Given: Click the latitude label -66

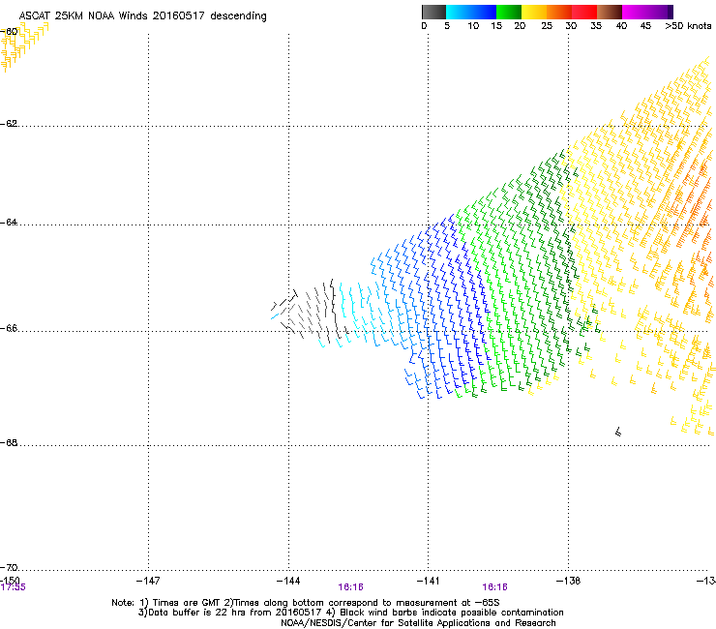Looking at the screenshot, I should click(9, 328).
